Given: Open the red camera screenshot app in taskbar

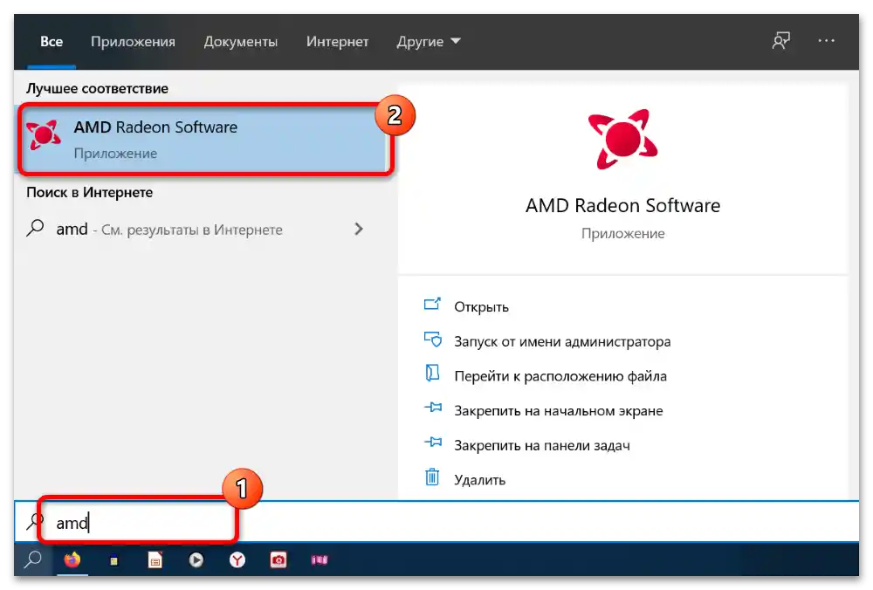Looking at the screenshot, I should (x=278, y=559).
